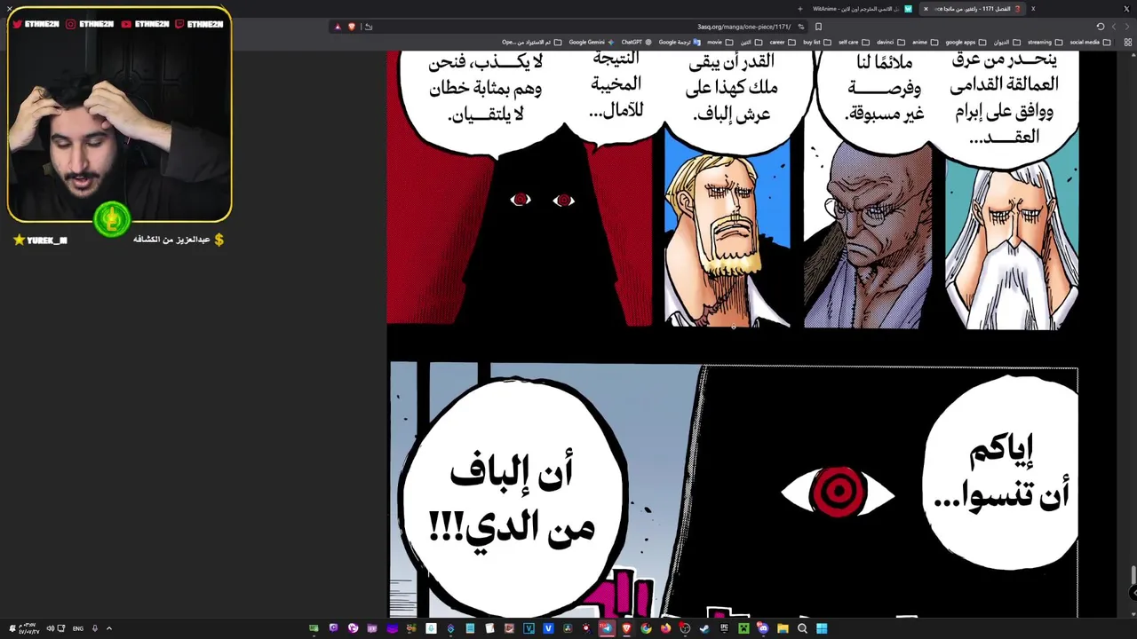This screenshot has height=639, width=1137.
Task: Open the Windows Start menu
Action: (822, 628)
